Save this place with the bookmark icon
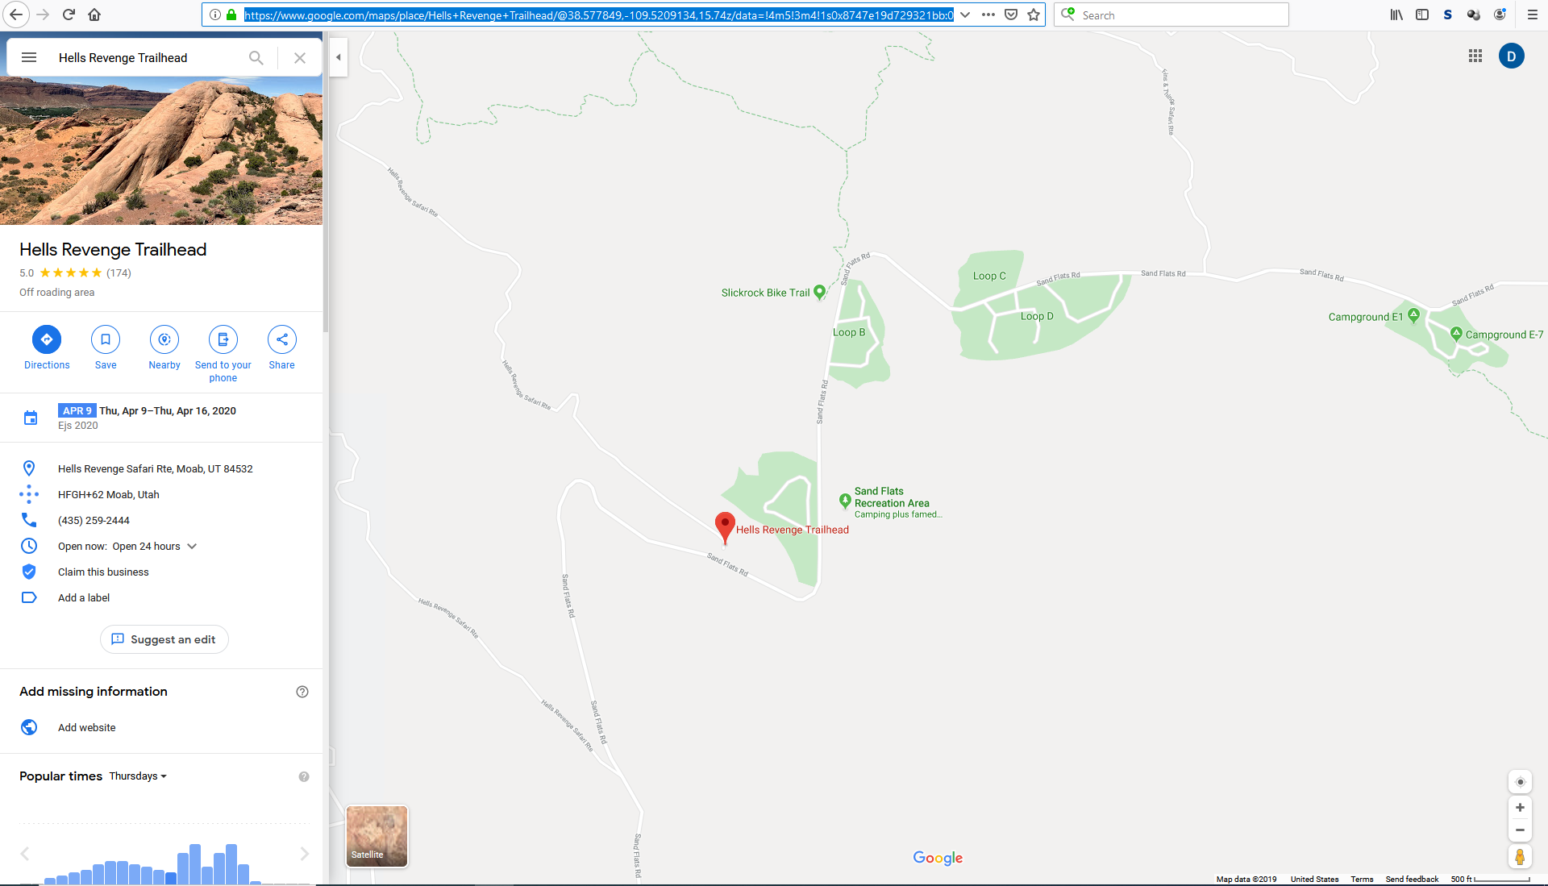Image resolution: width=1548 pixels, height=886 pixels. 106,339
